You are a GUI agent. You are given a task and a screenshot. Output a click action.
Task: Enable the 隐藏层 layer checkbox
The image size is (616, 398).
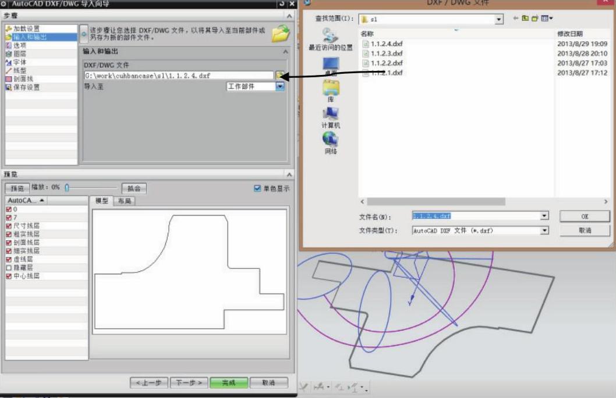9,268
